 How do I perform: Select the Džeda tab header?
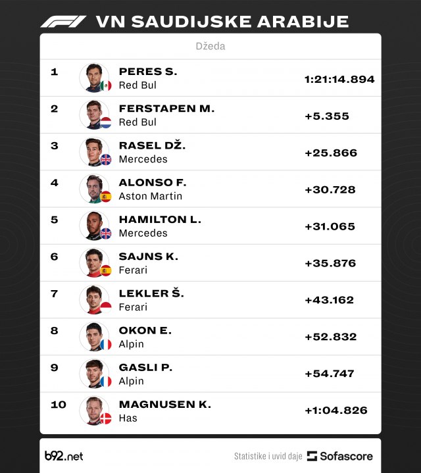[210, 46]
